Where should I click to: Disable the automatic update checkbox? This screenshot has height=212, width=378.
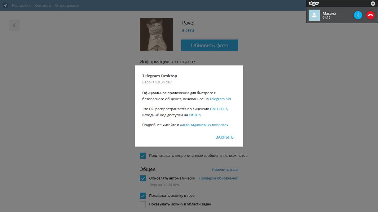143,178
